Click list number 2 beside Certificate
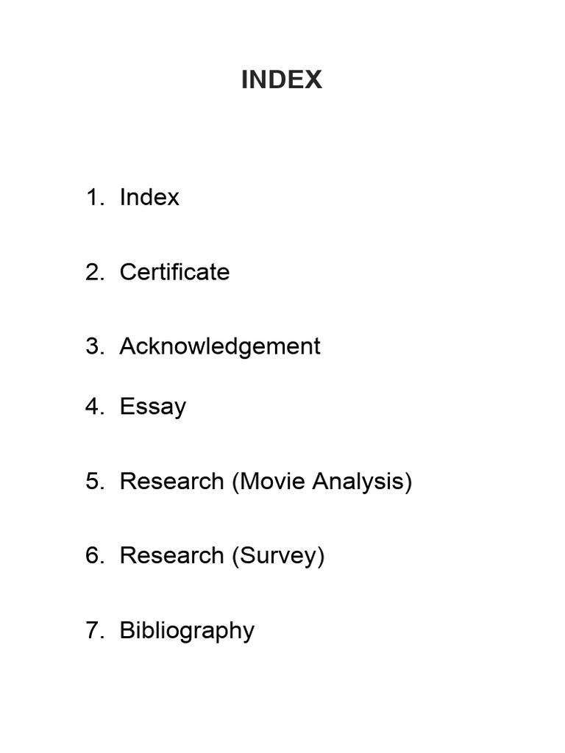 pos(95,272)
